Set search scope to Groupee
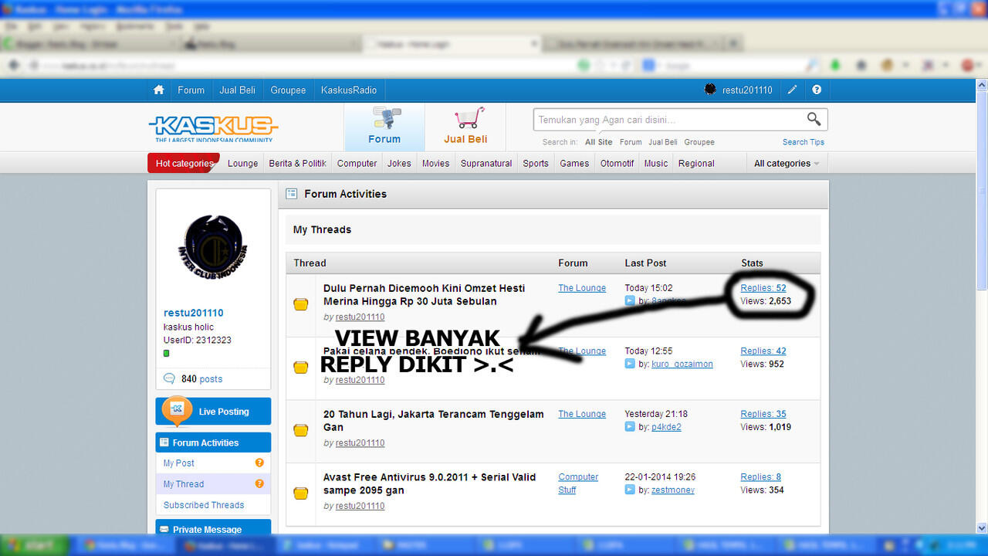 [699, 142]
